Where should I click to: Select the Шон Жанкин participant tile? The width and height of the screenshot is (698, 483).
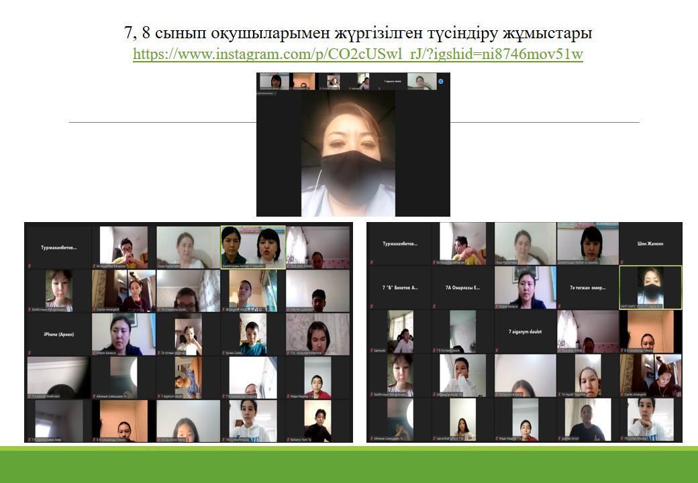pyautogui.click(x=650, y=244)
